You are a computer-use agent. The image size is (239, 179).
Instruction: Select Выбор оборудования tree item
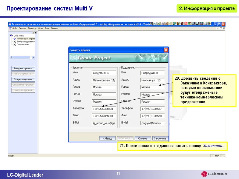26,41
